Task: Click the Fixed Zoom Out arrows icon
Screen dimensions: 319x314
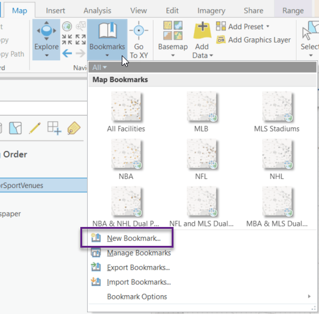Action: (80, 40)
